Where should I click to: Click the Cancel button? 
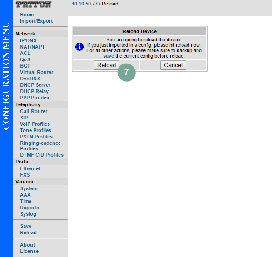point(173,65)
